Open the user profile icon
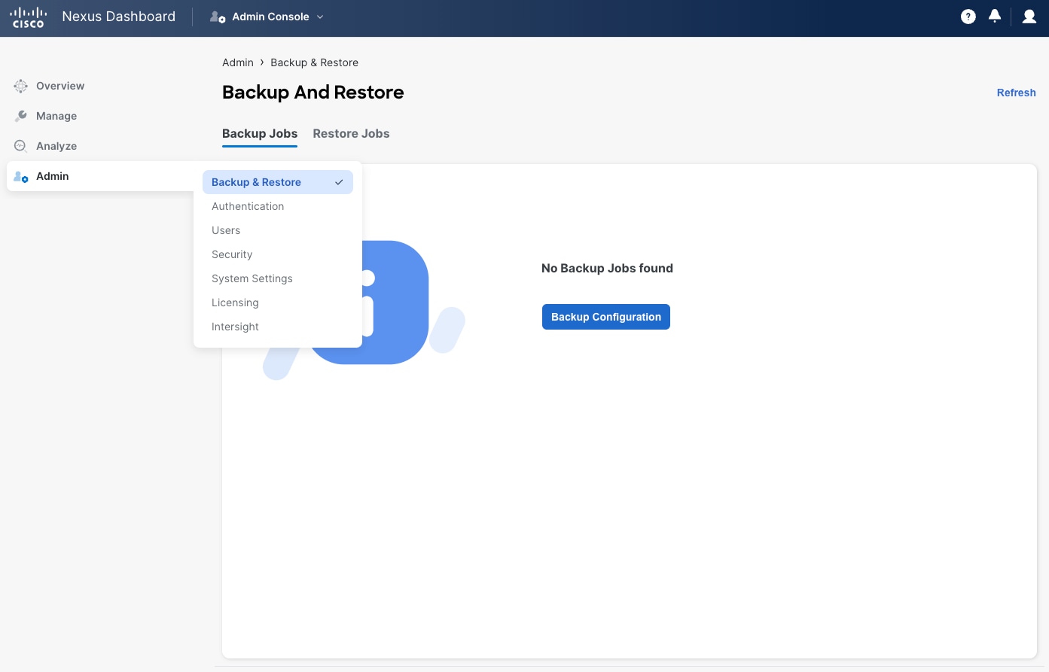The width and height of the screenshot is (1049, 672). (x=1029, y=17)
